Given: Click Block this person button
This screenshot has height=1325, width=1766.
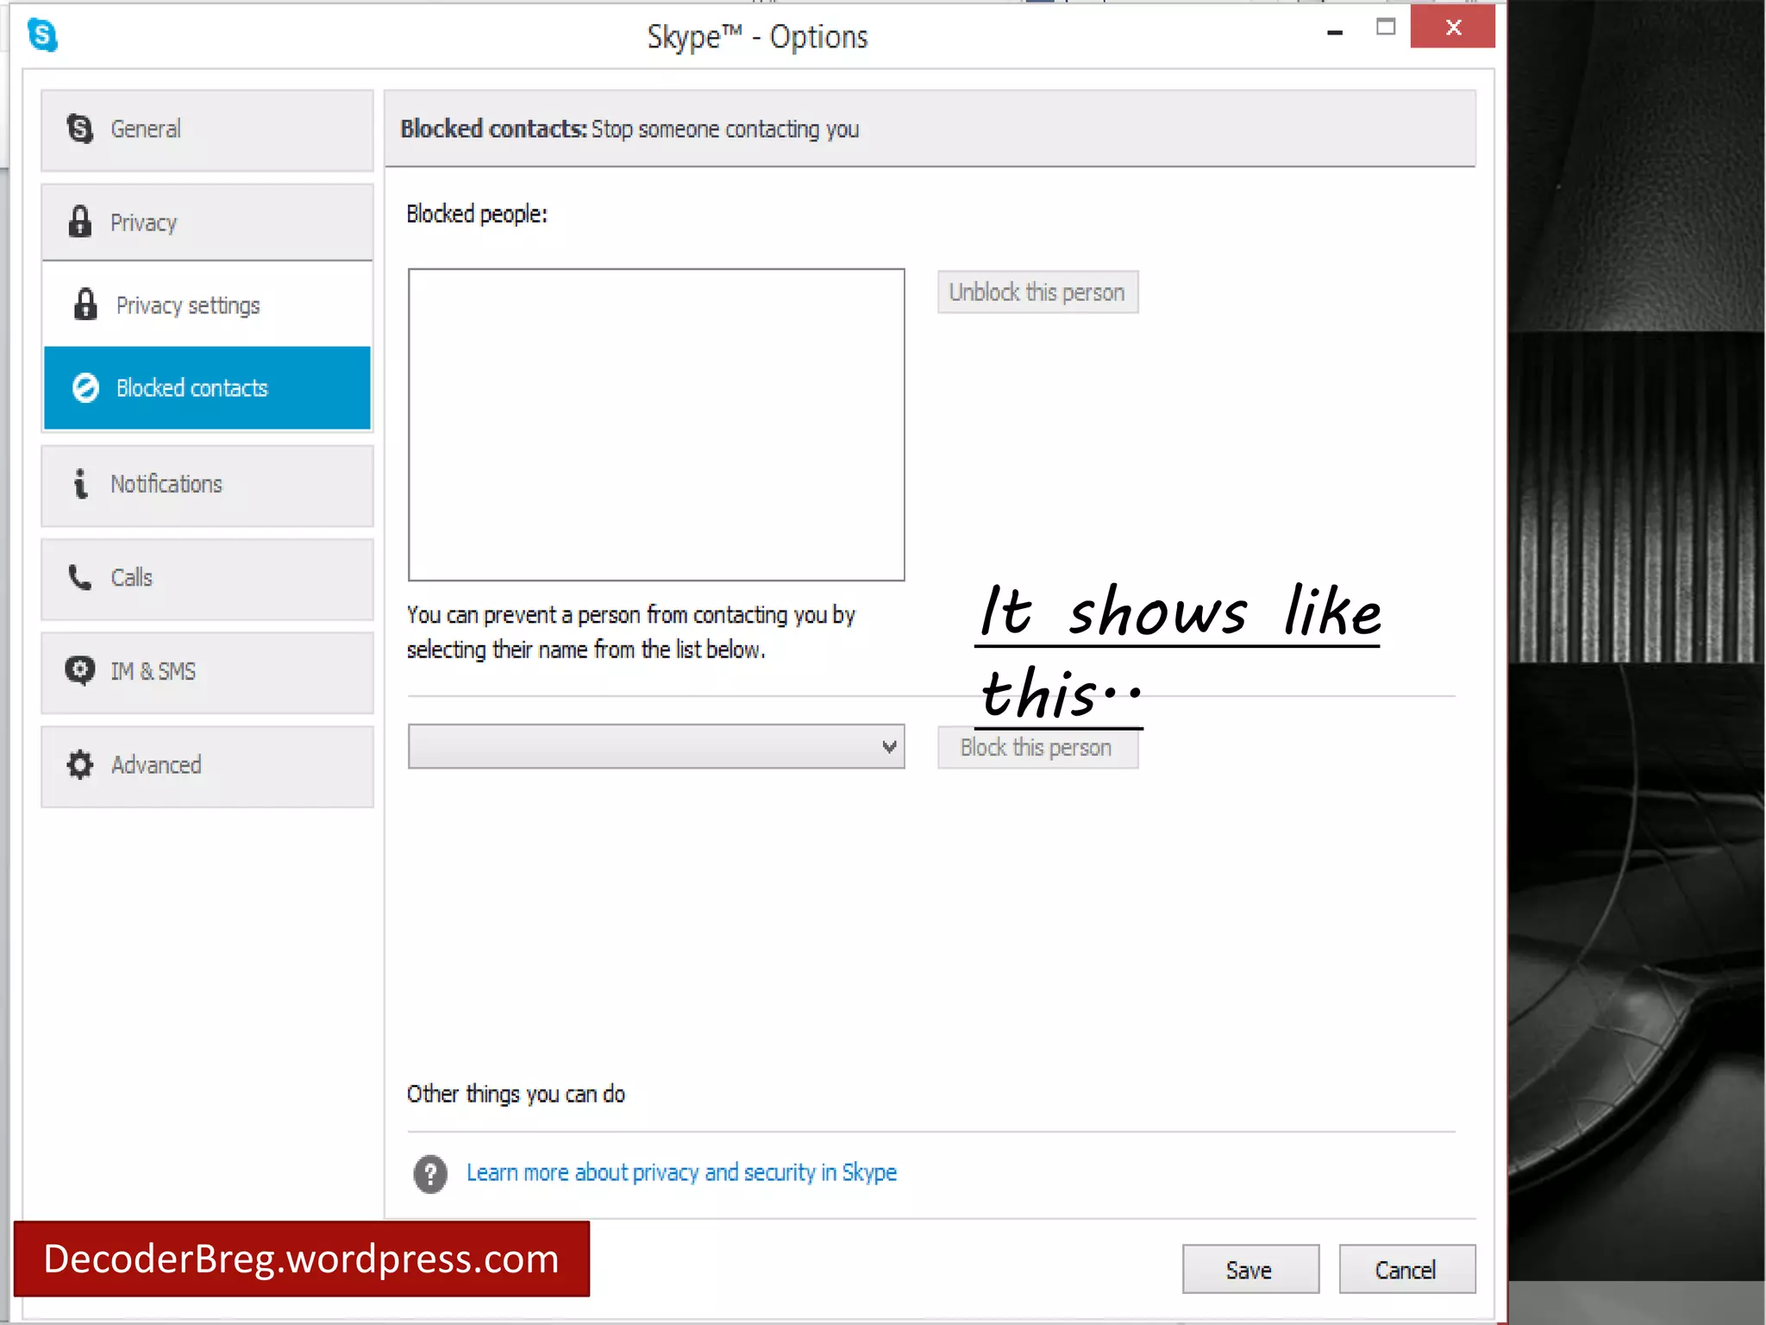Looking at the screenshot, I should pyautogui.click(x=1037, y=747).
